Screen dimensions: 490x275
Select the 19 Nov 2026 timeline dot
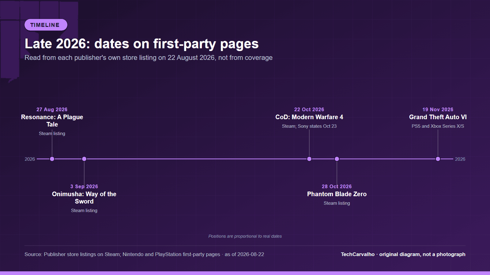click(438, 159)
